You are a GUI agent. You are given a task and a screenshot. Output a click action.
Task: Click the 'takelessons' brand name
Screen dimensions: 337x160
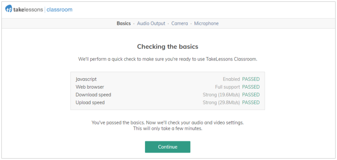coord(28,9)
